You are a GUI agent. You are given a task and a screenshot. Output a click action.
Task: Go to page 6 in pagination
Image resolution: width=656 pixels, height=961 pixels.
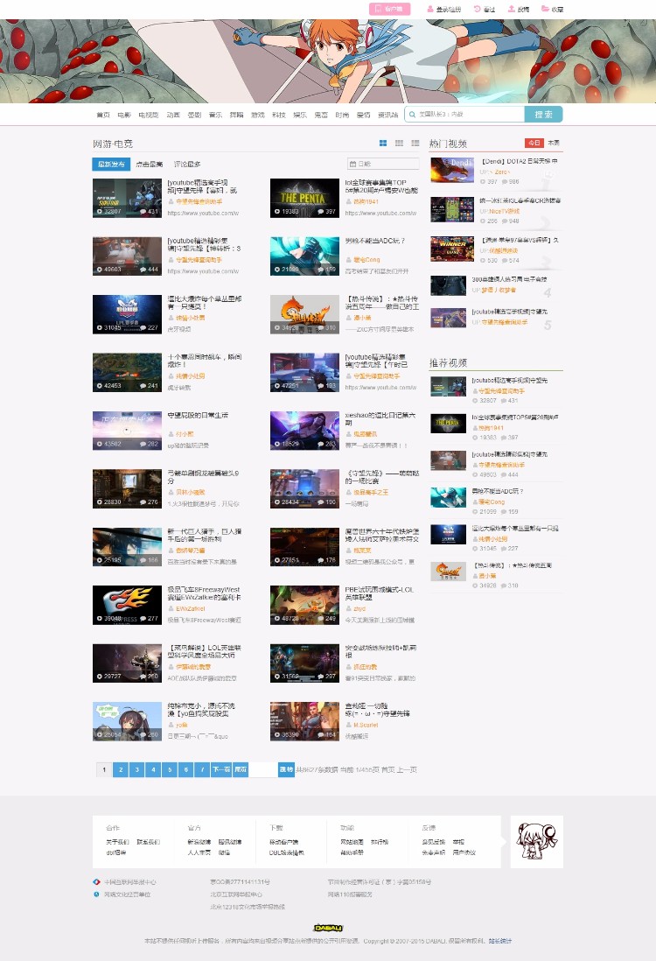(185, 770)
